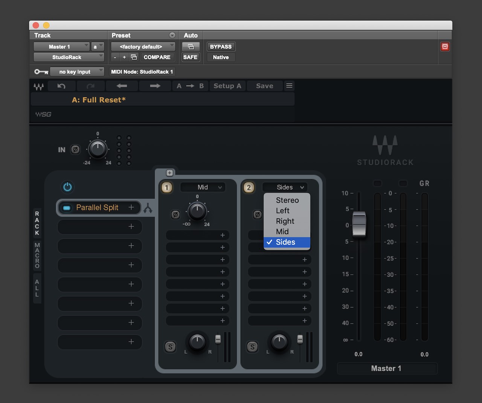Click the BYPASS button
482x403 pixels.
pyautogui.click(x=221, y=47)
